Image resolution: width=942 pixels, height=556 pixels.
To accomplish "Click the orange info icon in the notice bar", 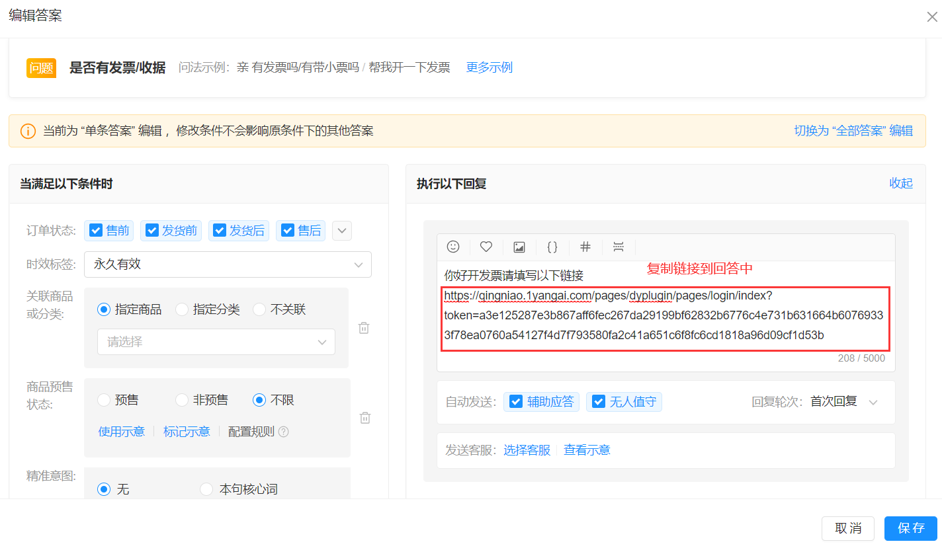I will (x=28, y=131).
